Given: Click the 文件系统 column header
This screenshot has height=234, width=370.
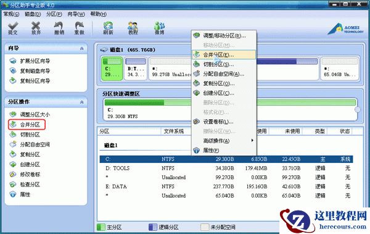Looking at the screenshot, I should (x=176, y=131).
